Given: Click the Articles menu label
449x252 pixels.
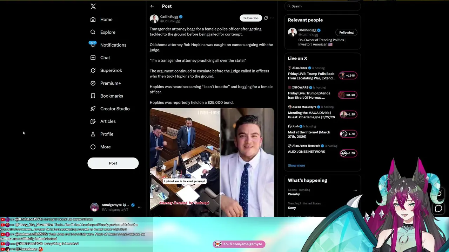Looking at the screenshot, I should point(108,121).
